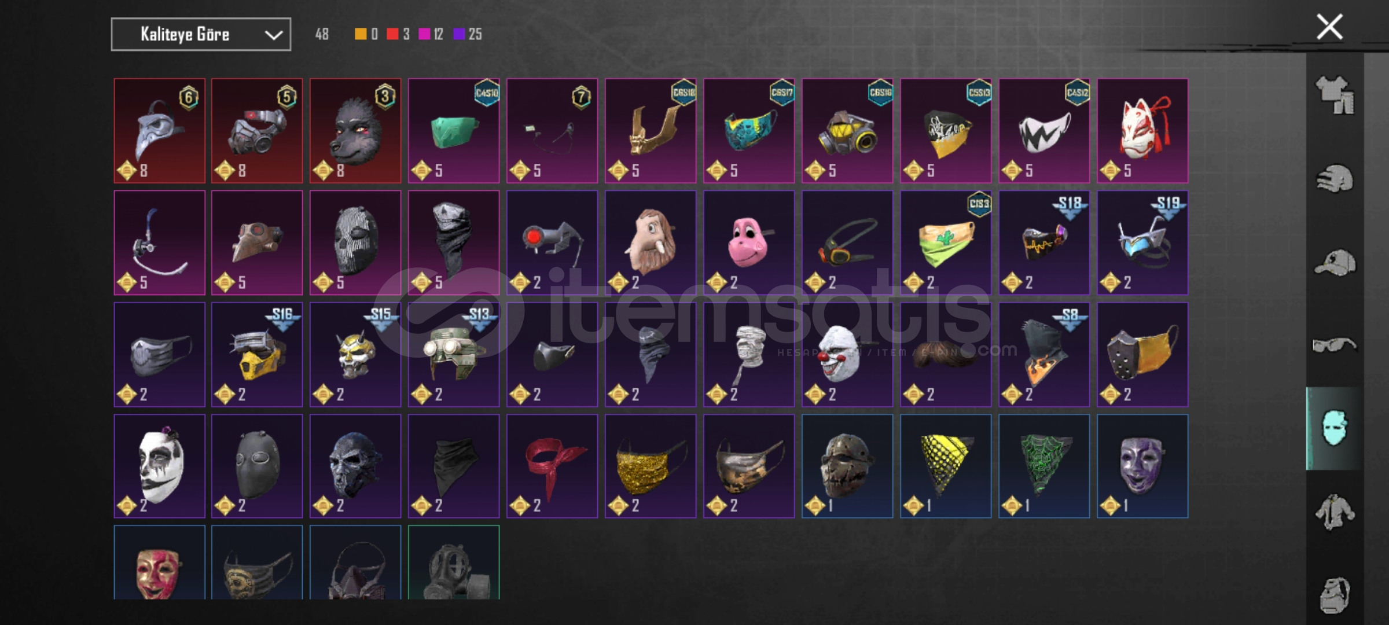
Task: Open the jacket clothing category
Action: coord(1335,512)
